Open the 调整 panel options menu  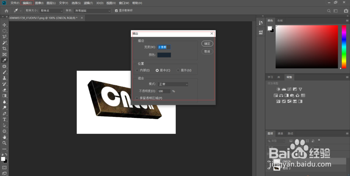[x=347, y=77]
